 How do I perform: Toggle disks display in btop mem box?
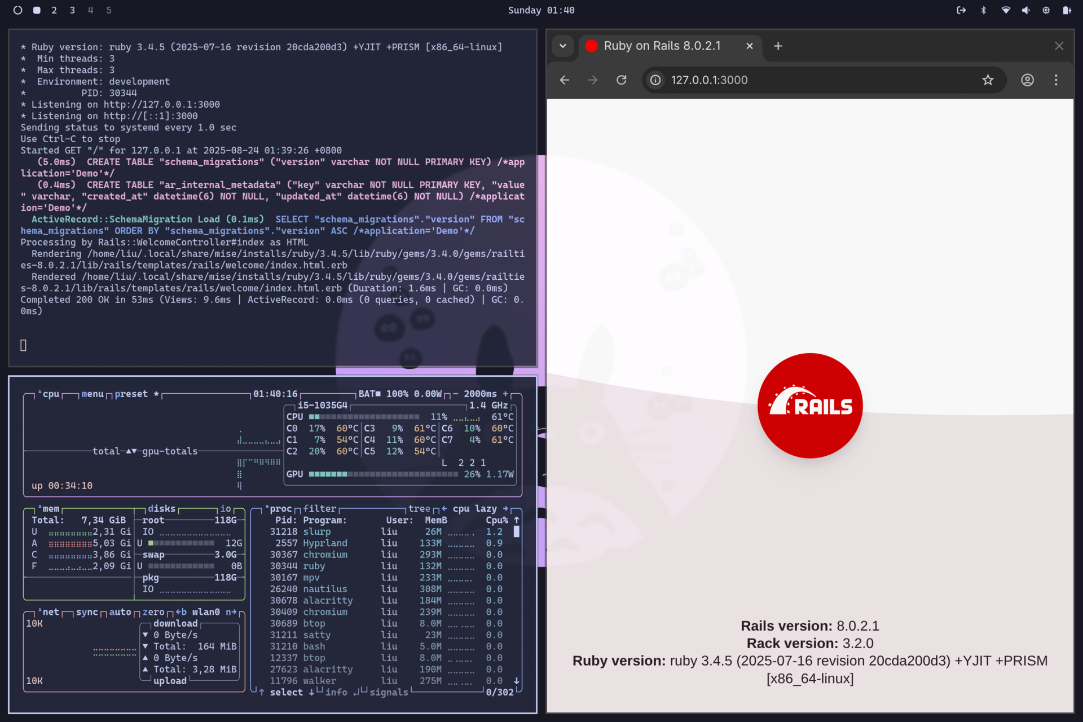tap(162, 509)
